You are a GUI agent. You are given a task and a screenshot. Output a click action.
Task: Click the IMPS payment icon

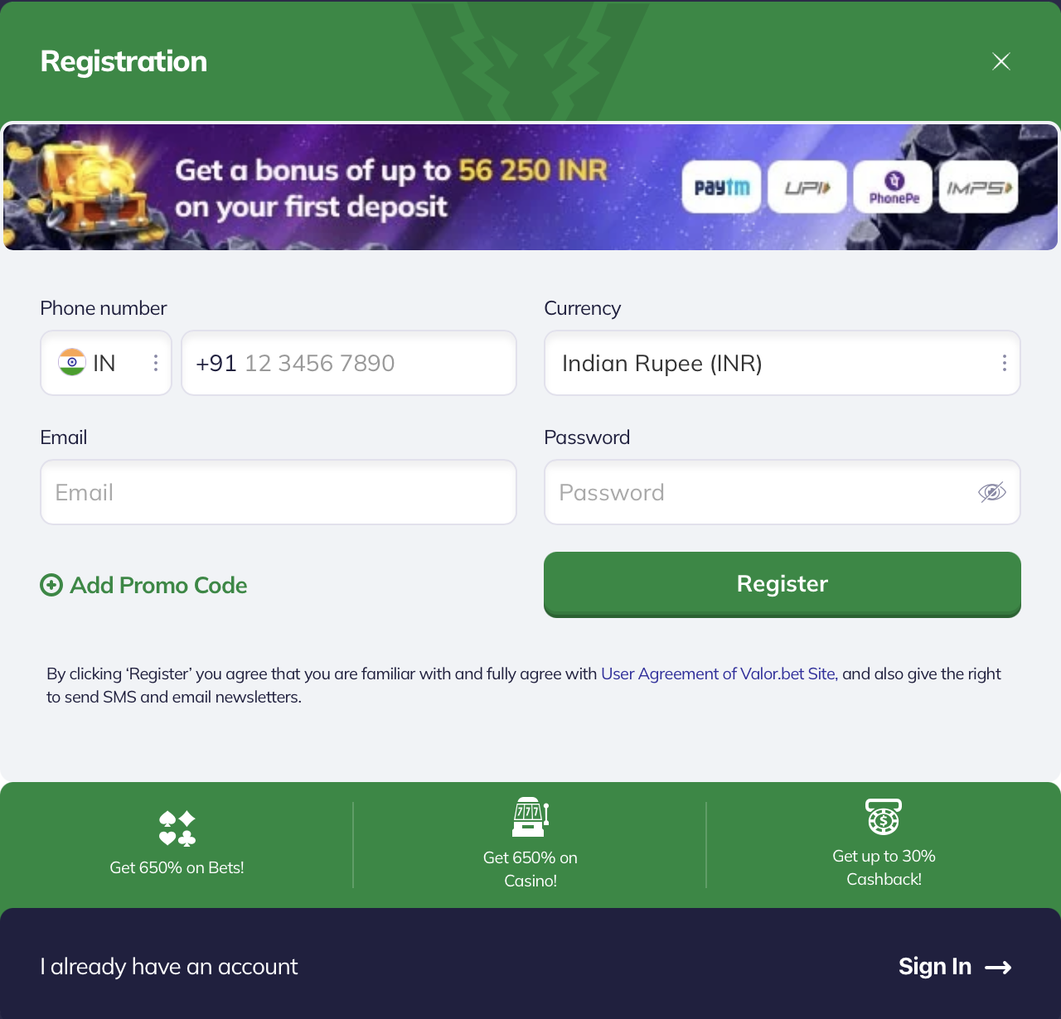979,187
